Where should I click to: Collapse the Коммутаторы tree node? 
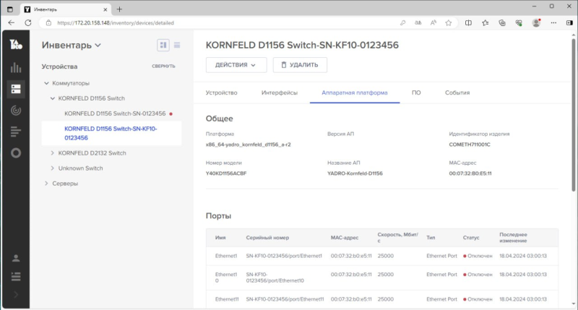click(46, 83)
